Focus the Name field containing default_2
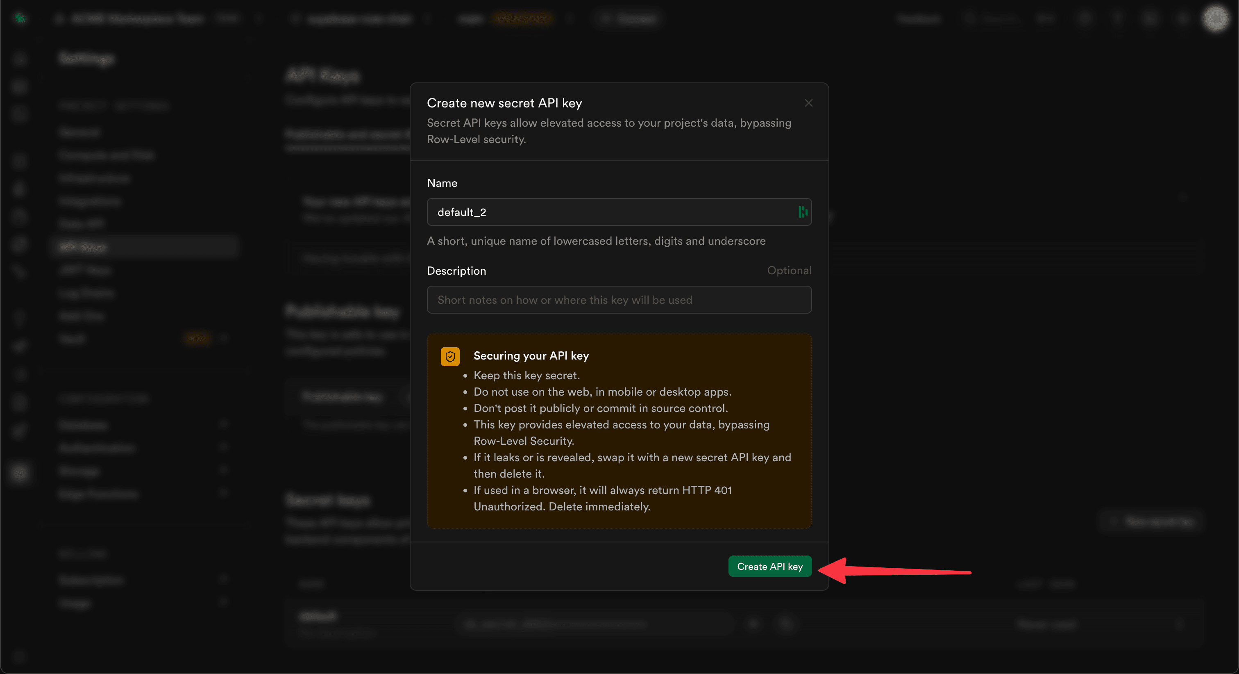This screenshot has width=1239, height=674. click(611, 212)
